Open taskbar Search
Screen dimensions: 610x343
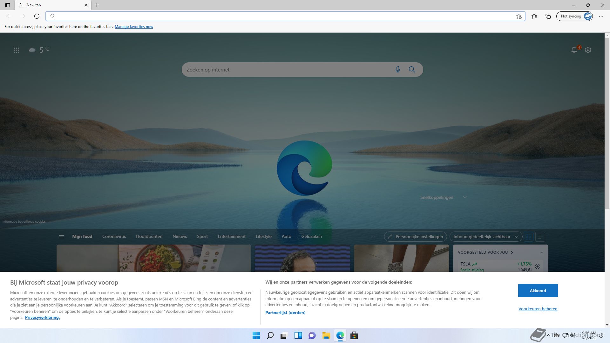coord(270,335)
